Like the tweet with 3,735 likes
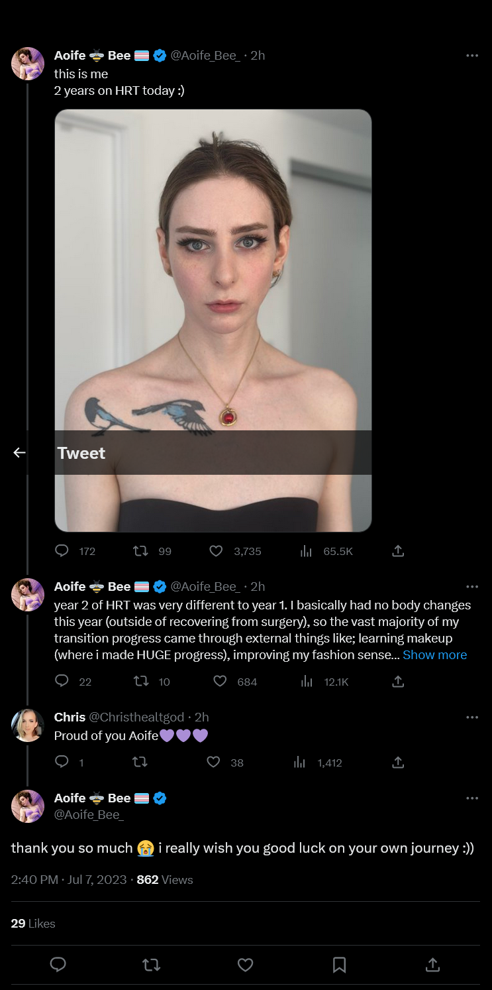 coord(216,550)
